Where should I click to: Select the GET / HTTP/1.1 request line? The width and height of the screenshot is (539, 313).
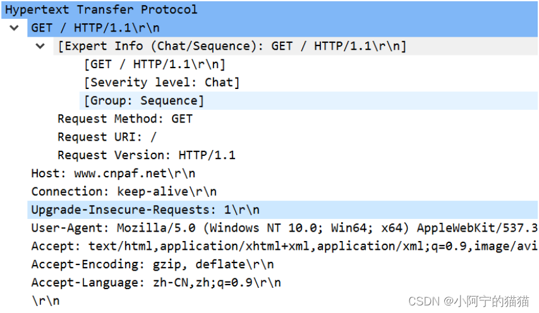pyautogui.click(x=282, y=28)
